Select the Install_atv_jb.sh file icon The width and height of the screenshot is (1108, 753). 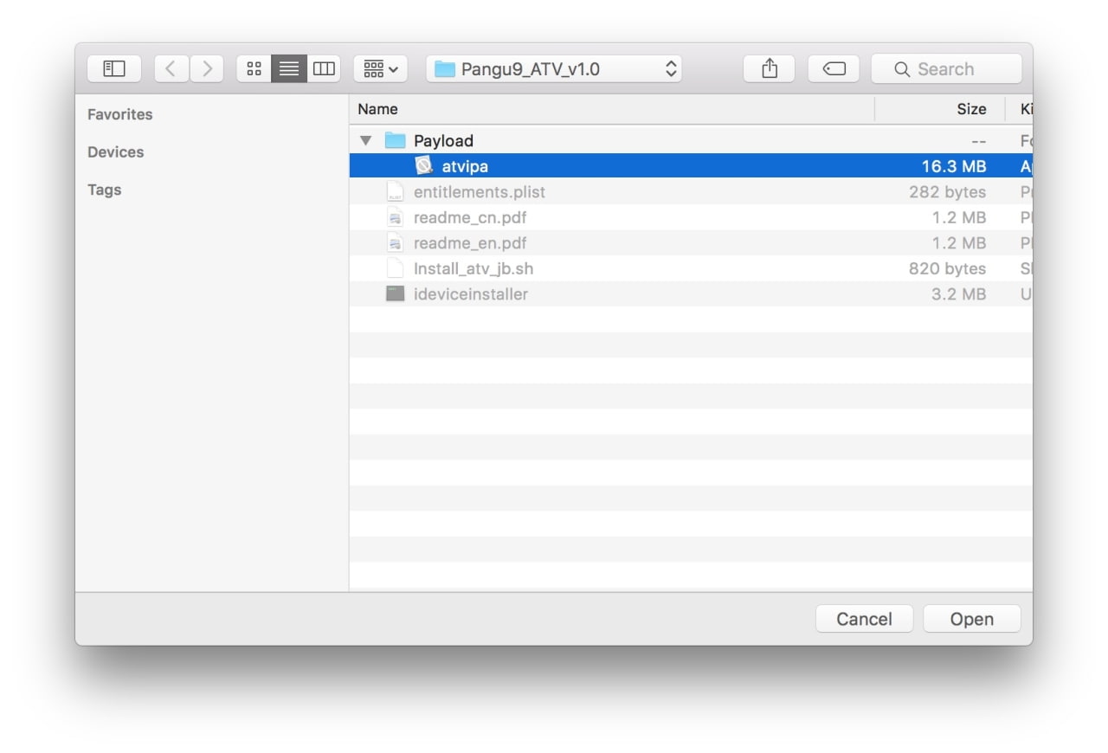[x=396, y=268]
